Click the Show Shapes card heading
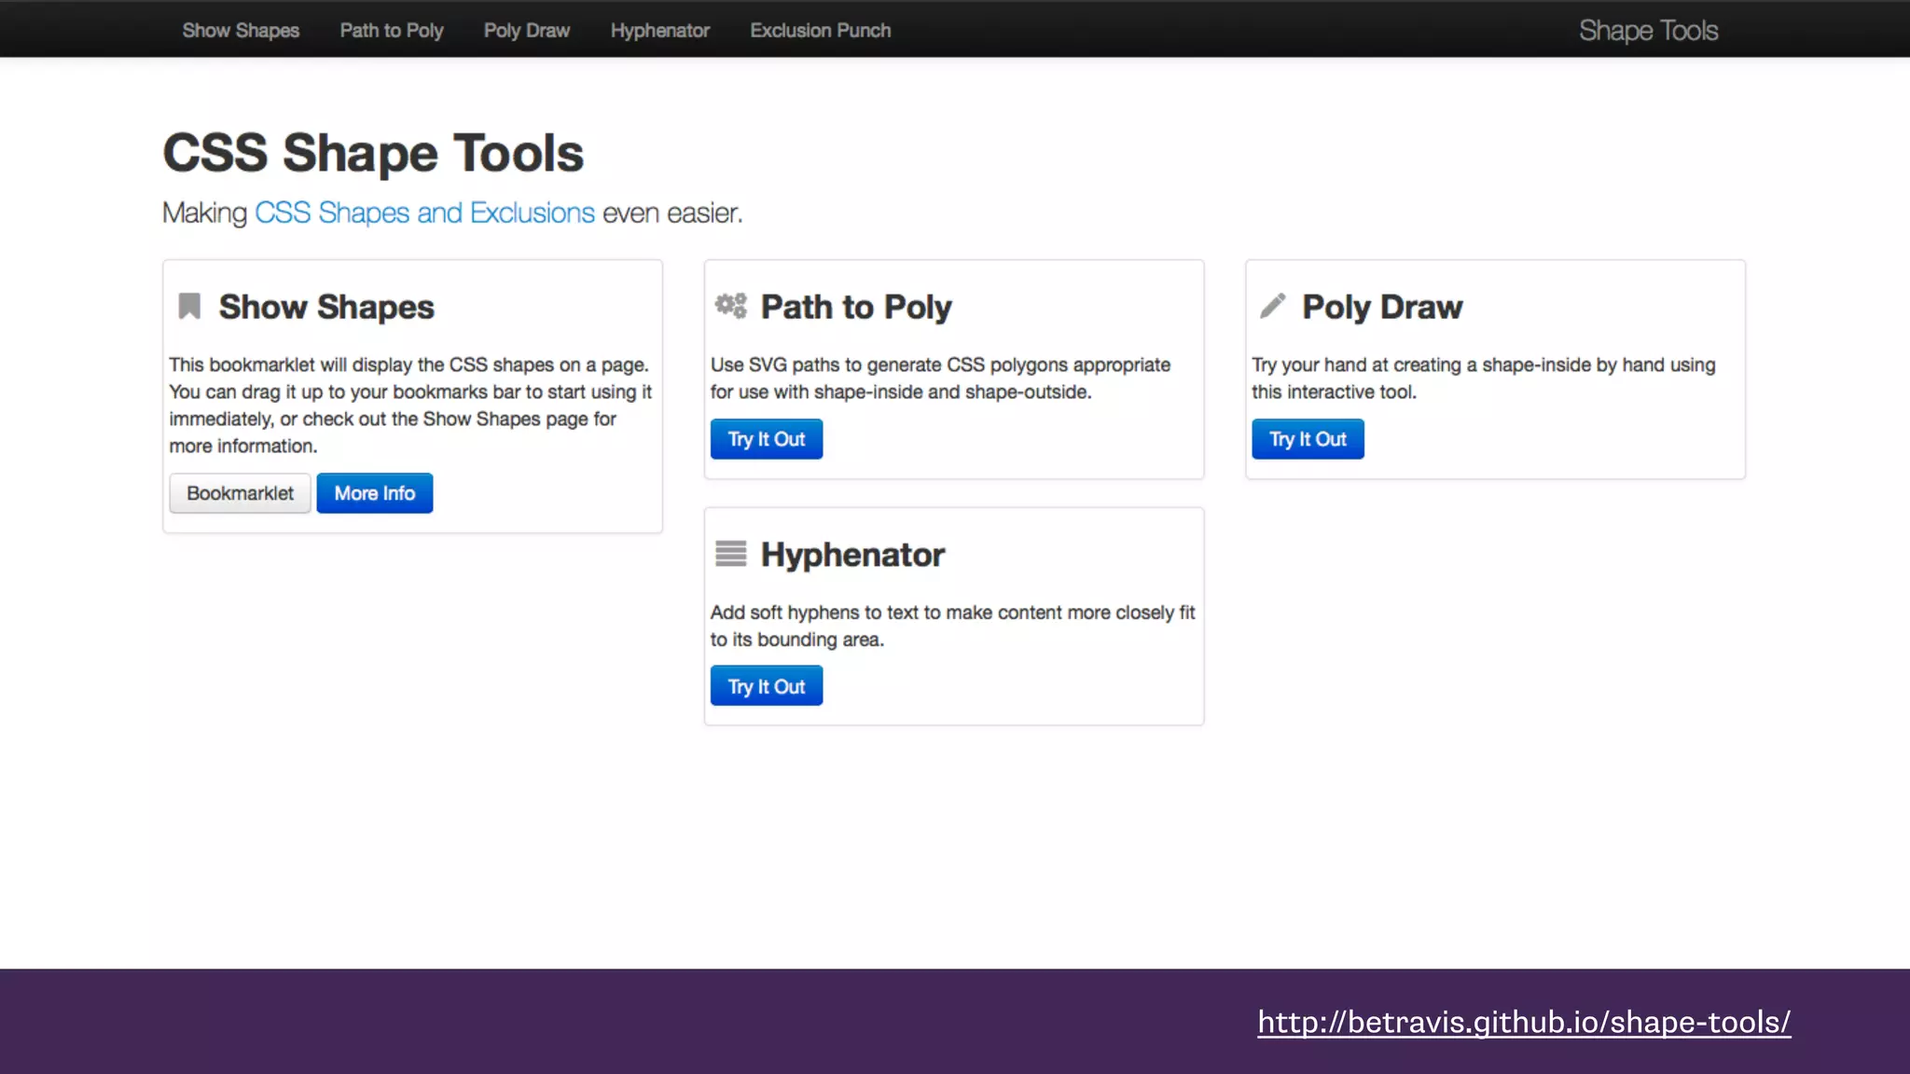Screen dimensions: 1910x1074 coord(326,307)
